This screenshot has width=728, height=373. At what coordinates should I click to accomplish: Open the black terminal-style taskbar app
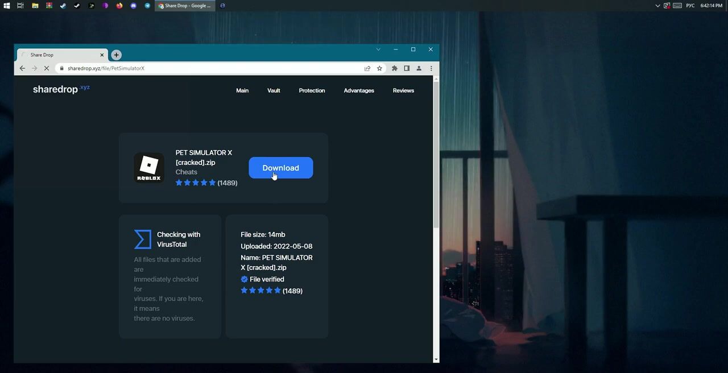[x=91, y=6]
